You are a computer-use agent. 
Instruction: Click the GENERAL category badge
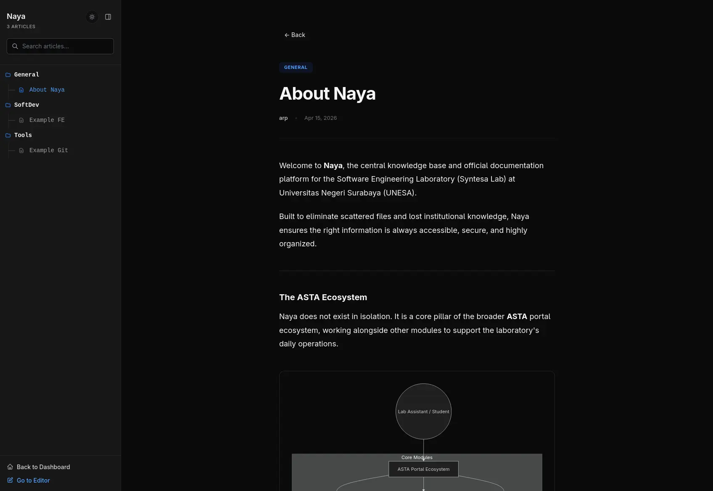296,67
